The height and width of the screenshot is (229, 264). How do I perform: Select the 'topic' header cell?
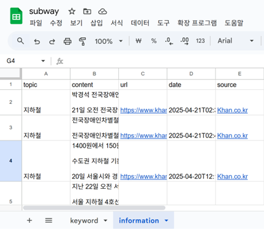pos(46,84)
